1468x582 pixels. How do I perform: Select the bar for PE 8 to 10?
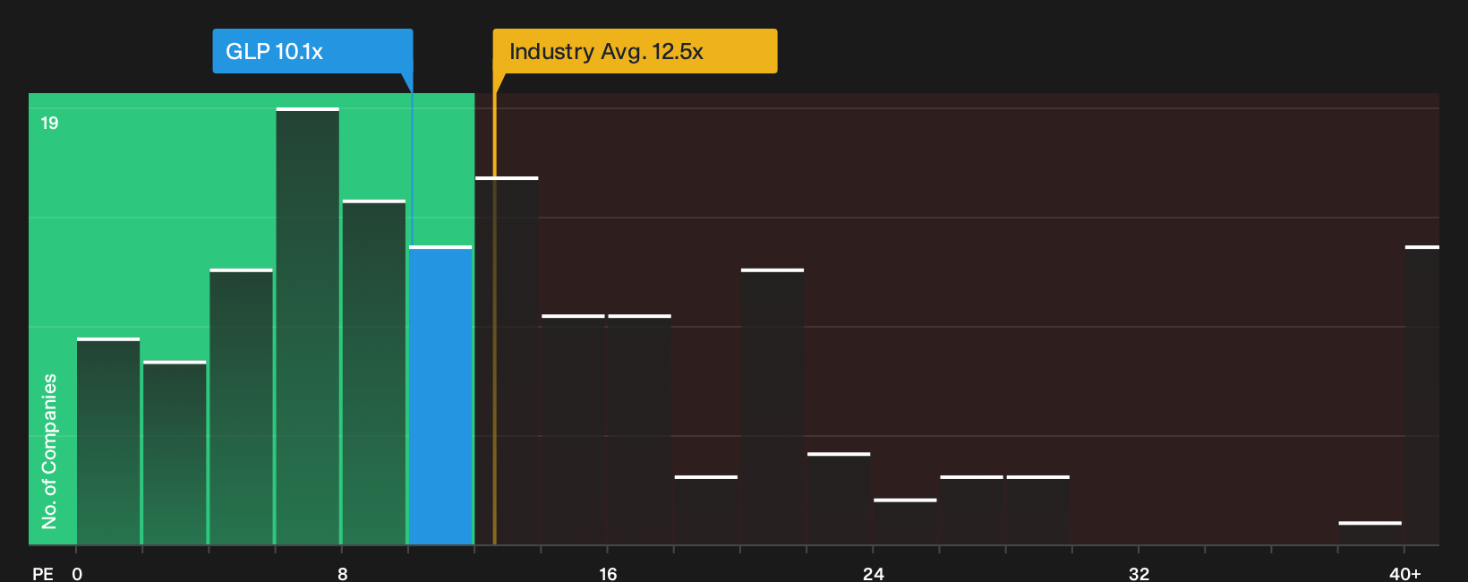click(x=374, y=372)
